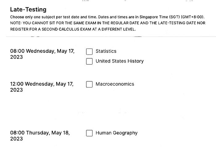The height and width of the screenshot is (147, 216).
Task: Click the 'SECOND CALCULUS EXAM' note line
Action: [x=73, y=29]
